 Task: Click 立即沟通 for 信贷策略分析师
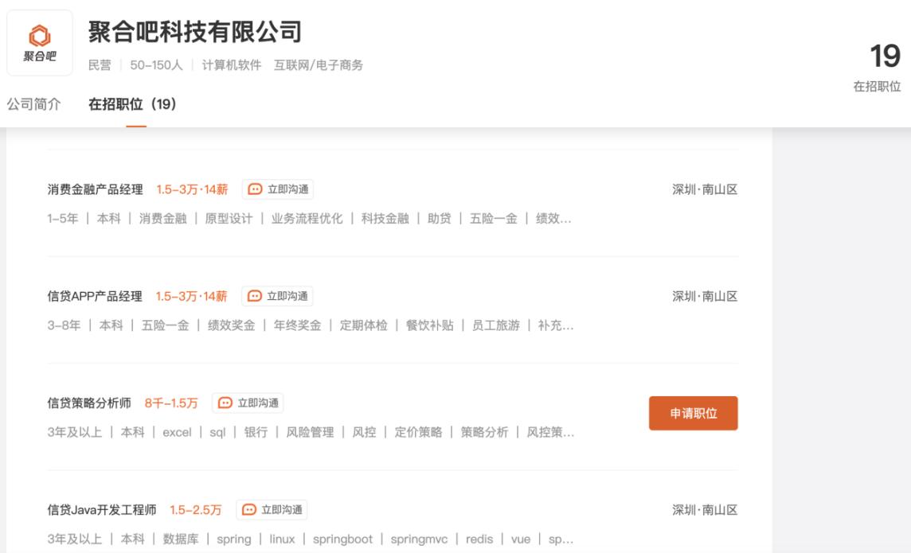(x=248, y=403)
